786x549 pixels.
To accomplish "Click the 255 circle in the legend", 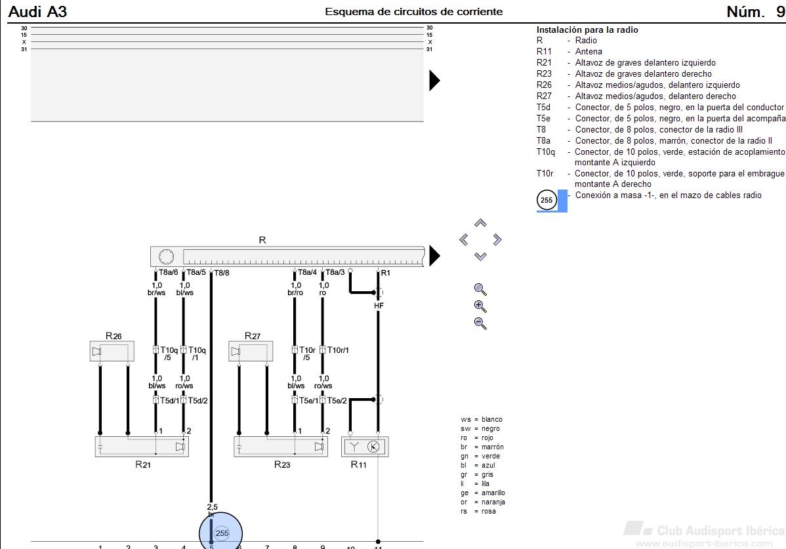I will tap(547, 200).
